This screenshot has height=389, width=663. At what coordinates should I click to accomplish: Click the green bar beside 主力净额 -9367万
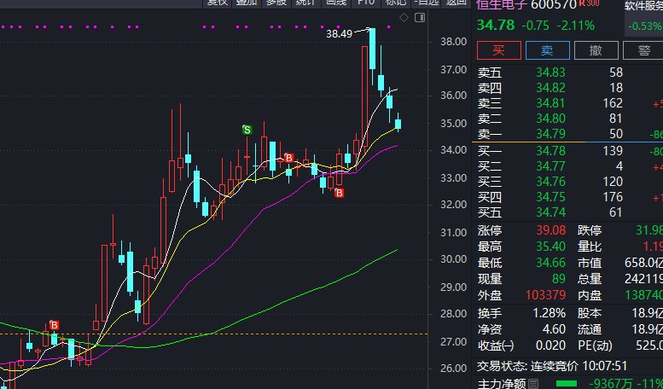click(x=566, y=384)
